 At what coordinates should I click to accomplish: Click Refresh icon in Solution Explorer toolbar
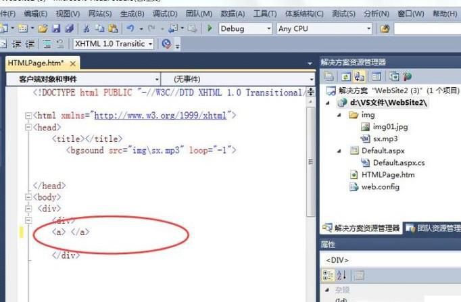(345, 76)
